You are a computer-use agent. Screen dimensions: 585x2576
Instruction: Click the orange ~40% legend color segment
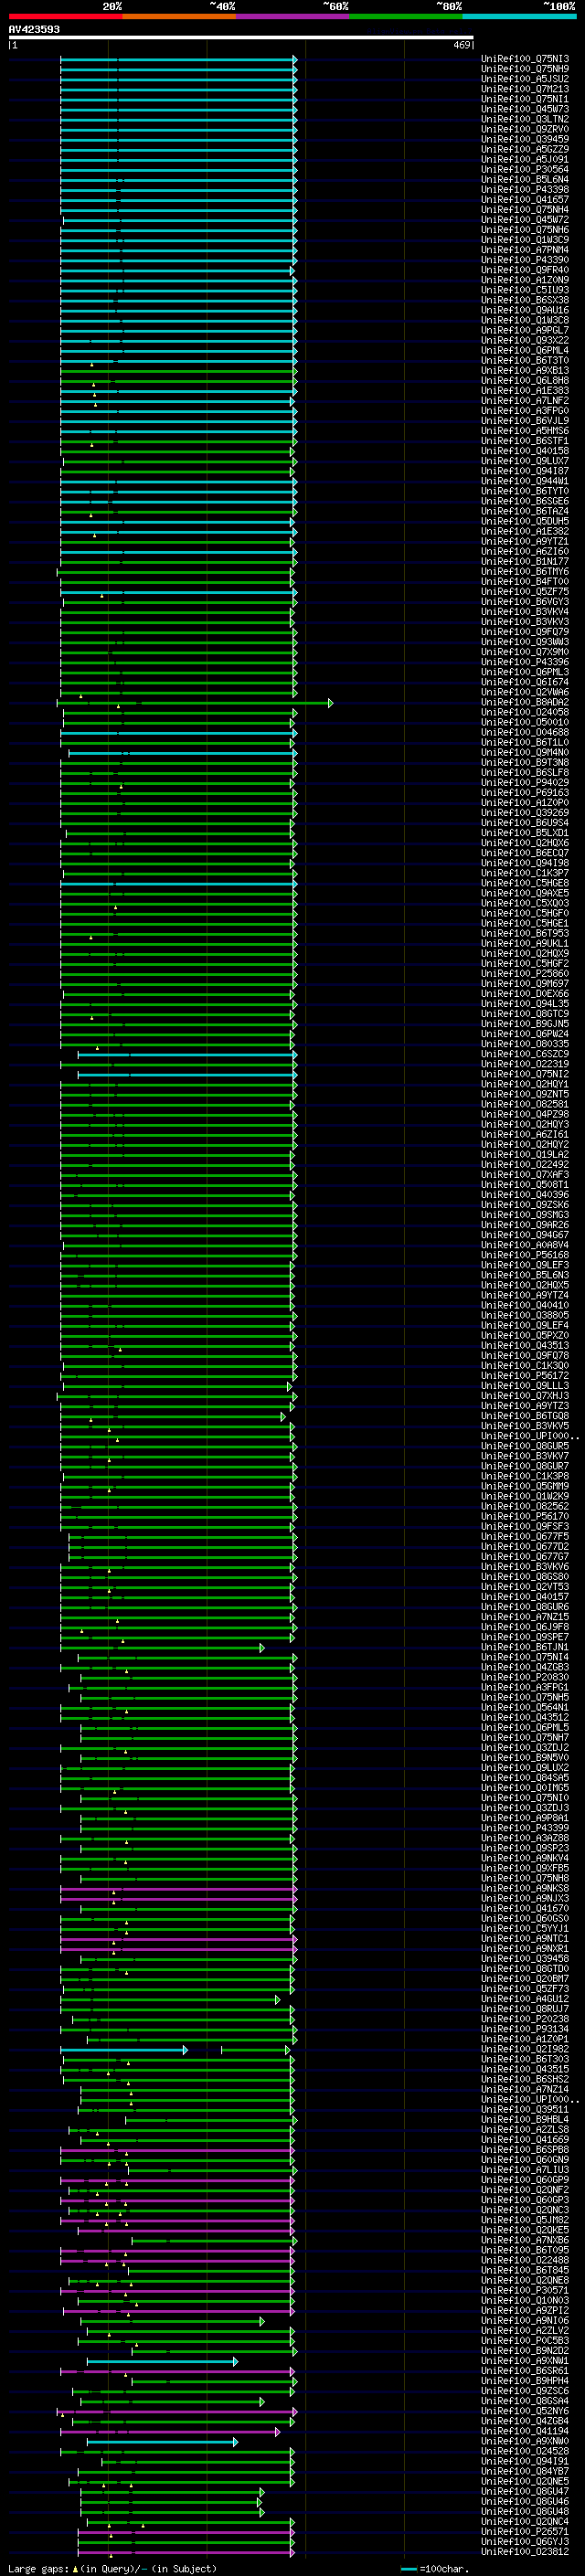point(180,16)
